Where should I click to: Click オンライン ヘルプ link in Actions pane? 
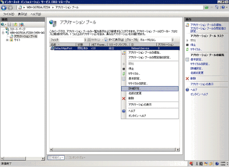coord(199,95)
